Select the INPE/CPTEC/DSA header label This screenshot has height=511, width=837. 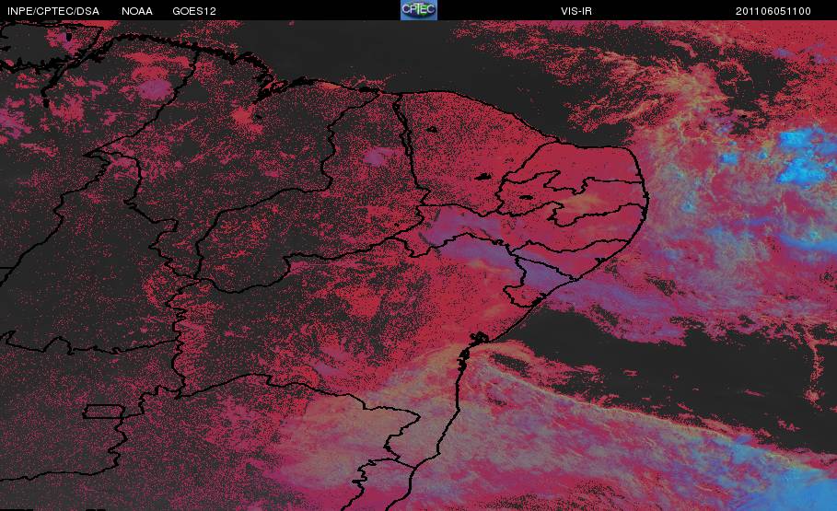pyautogui.click(x=53, y=11)
